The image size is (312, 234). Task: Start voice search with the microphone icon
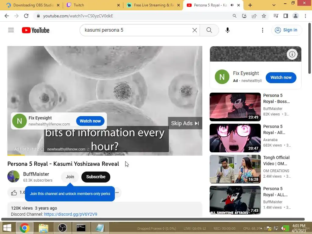227,30
